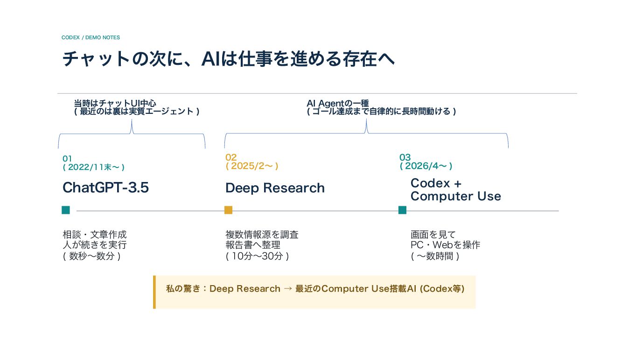Click the heading "ChatGPT-3.5"
Image resolution: width=635 pixels, height=357 pixels.
(x=105, y=188)
